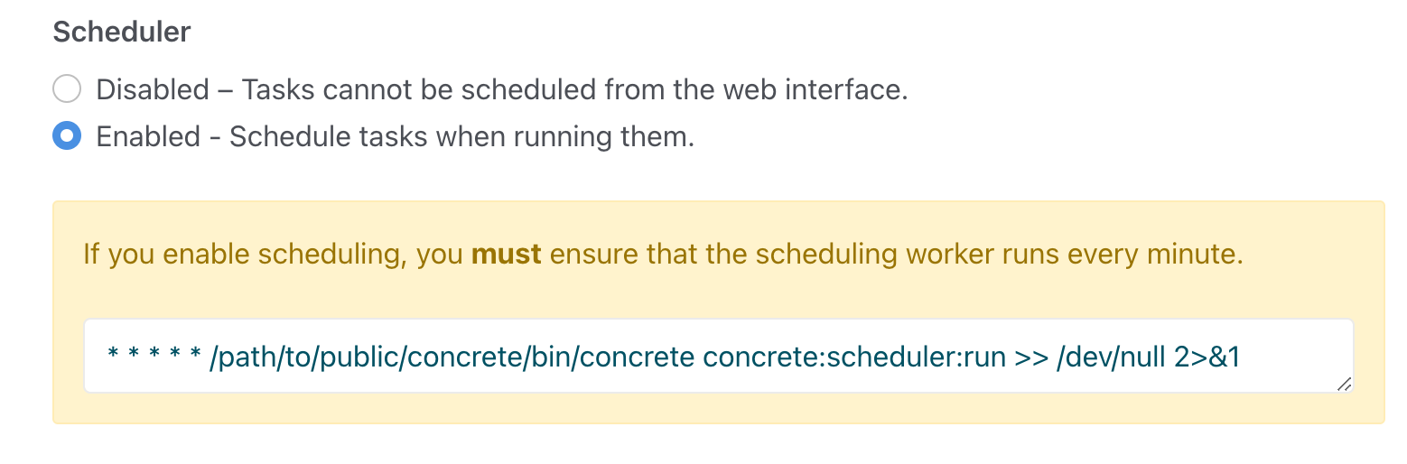Viewport: 1407px width, 464px height.
Task: Click the resize grip of the command box
Action: (x=1344, y=384)
